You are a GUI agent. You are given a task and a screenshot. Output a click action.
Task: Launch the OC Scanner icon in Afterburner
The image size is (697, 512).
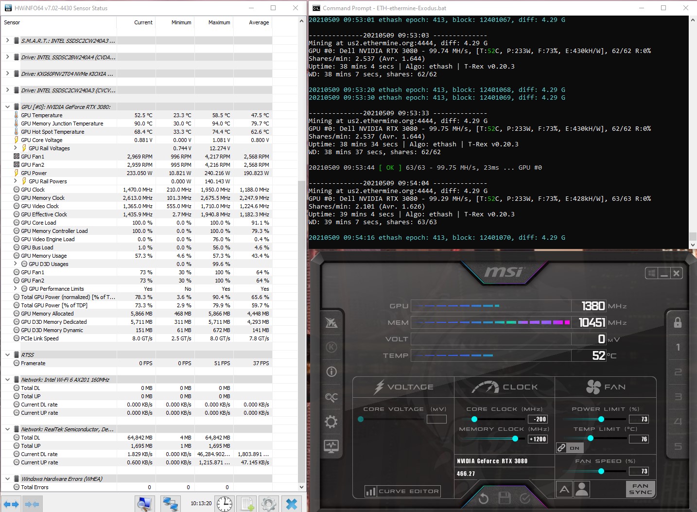[331, 397]
